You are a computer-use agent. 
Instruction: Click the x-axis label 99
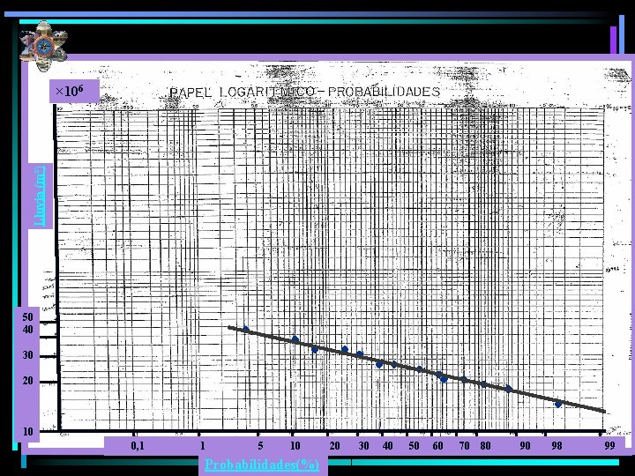pyautogui.click(x=609, y=446)
